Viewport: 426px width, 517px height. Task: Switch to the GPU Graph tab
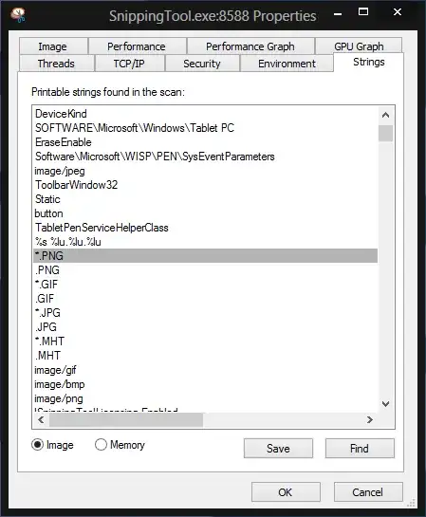(359, 46)
